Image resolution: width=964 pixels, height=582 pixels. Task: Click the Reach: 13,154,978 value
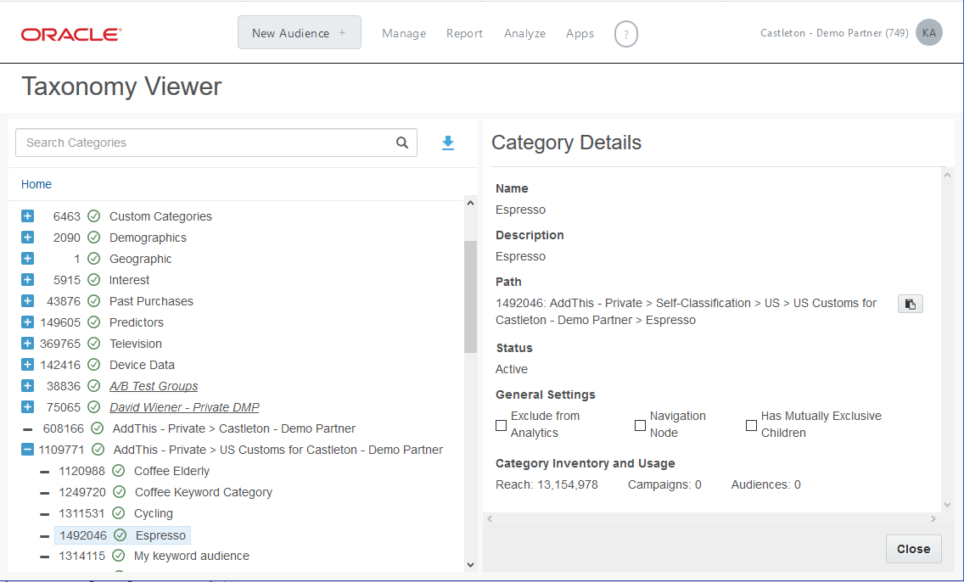point(546,484)
